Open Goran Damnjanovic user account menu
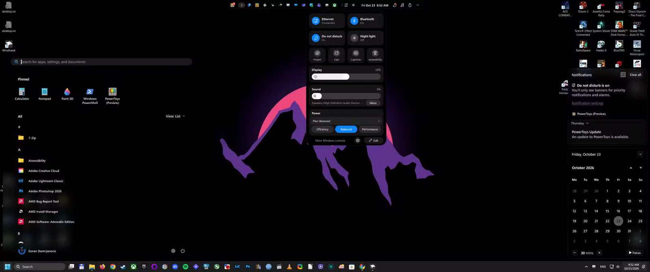Viewport: 650px width, 272px height. coord(37,251)
